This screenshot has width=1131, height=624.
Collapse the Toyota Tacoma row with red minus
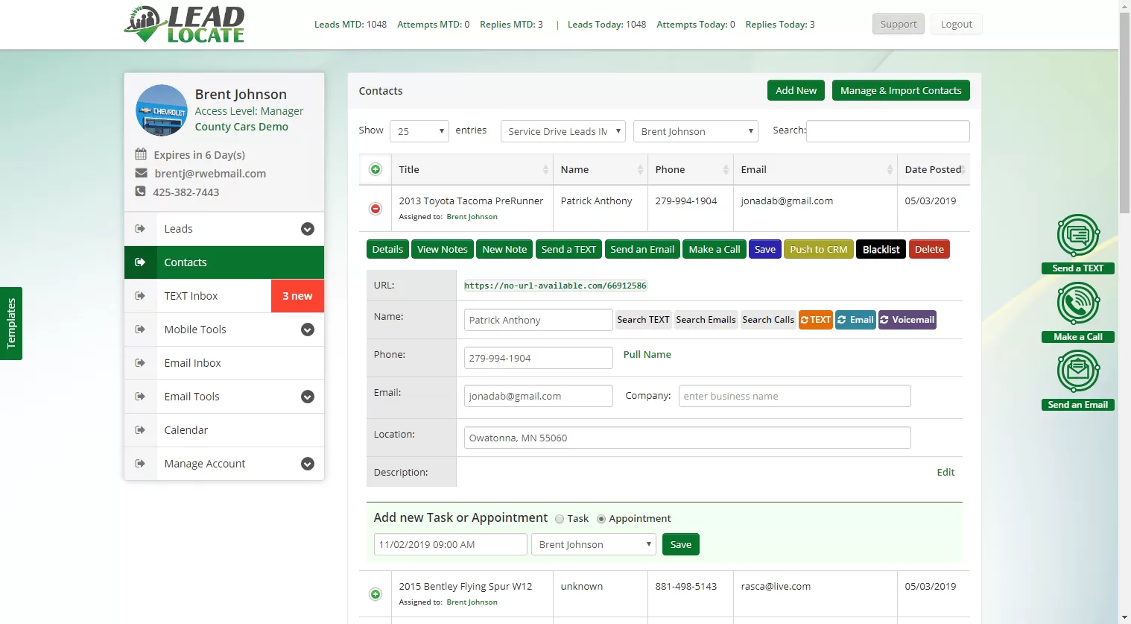pyautogui.click(x=376, y=209)
